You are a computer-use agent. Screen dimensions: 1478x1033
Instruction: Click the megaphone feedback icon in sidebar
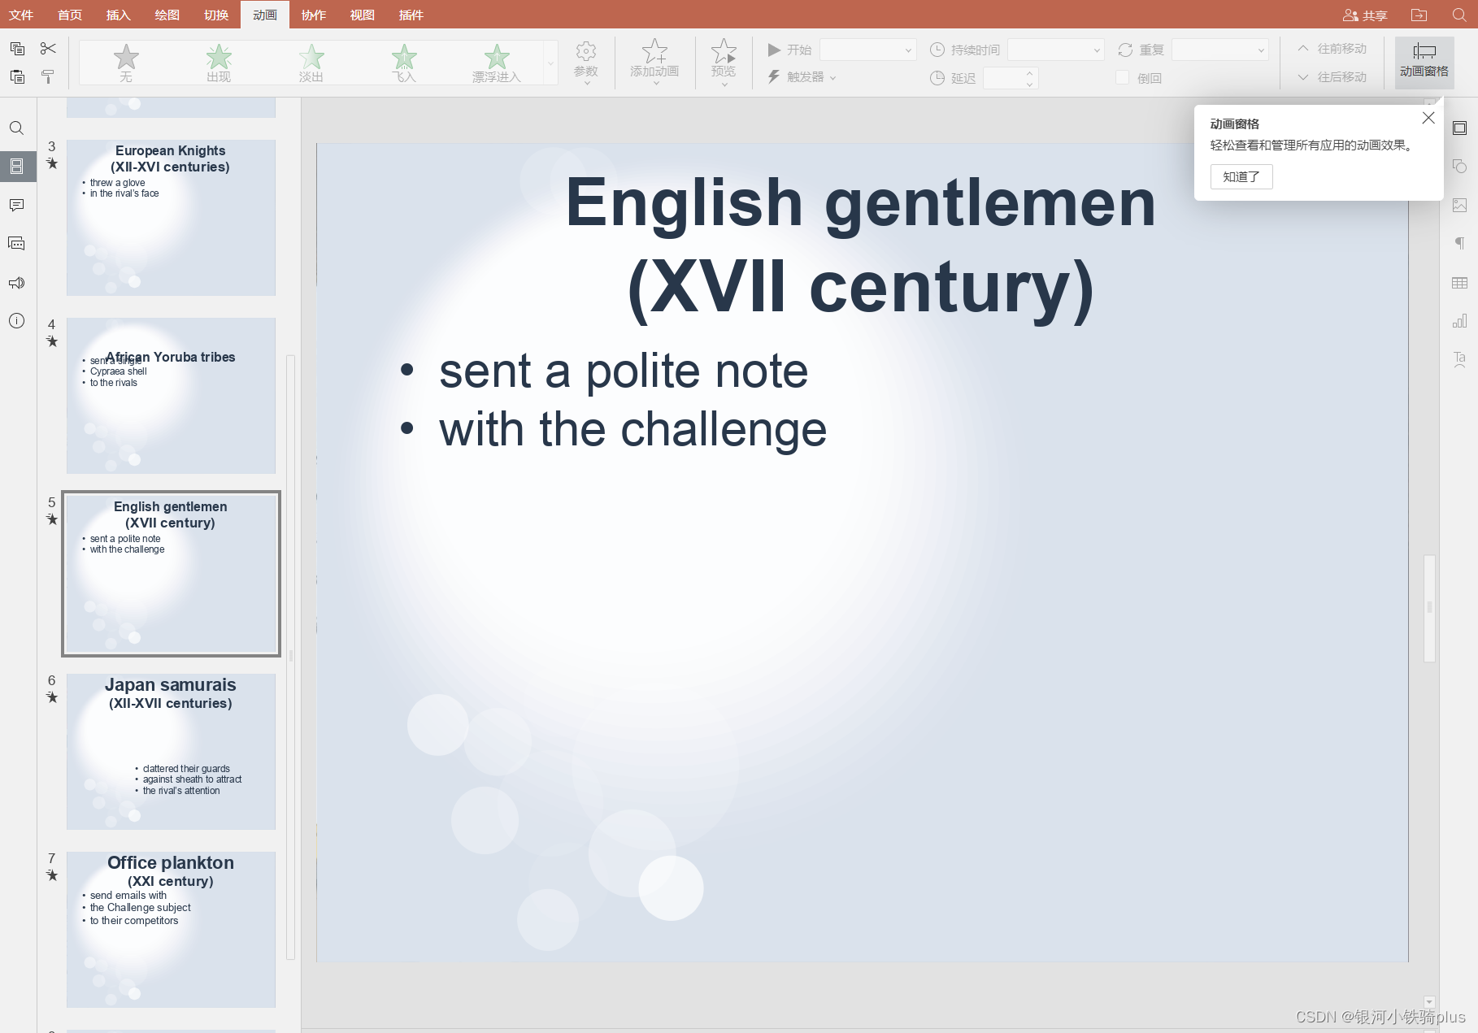point(16,282)
